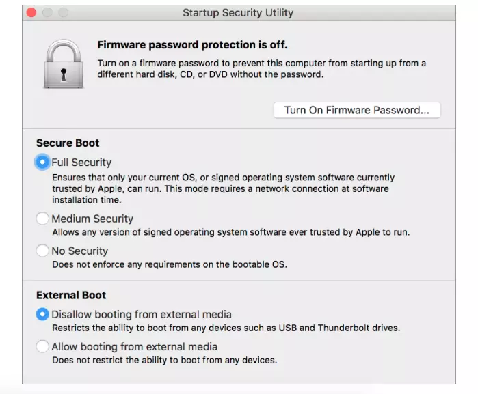This screenshot has height=394, width=478.
Task: Click the External Boot section heading
Action: tap(71, 295)
